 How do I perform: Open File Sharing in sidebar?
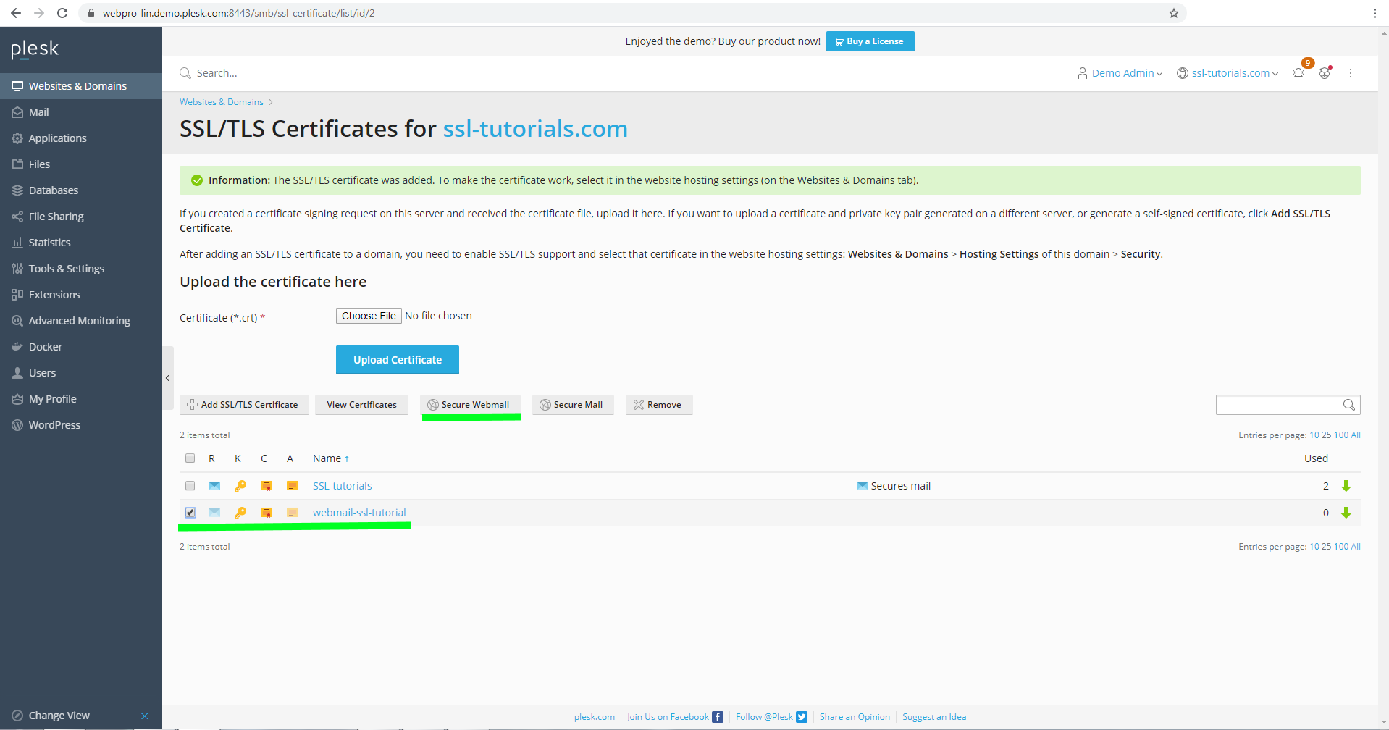pos(81,217)
